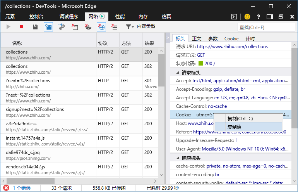Open the 仿真 tab
The image size is (298, 192).
click(x=166, y=17)
